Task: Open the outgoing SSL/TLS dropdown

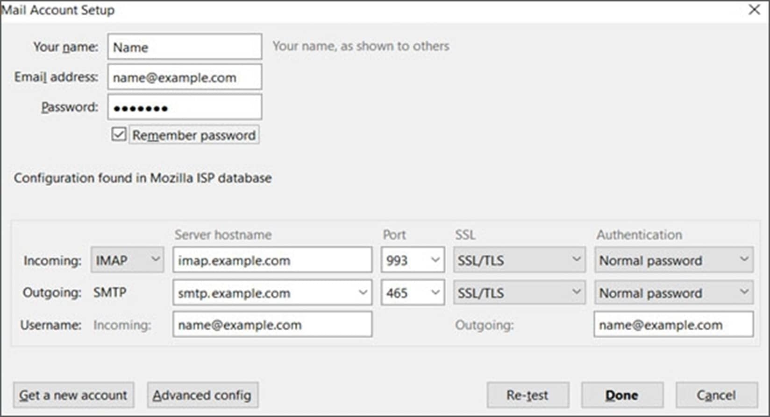Action: (519, 292)
